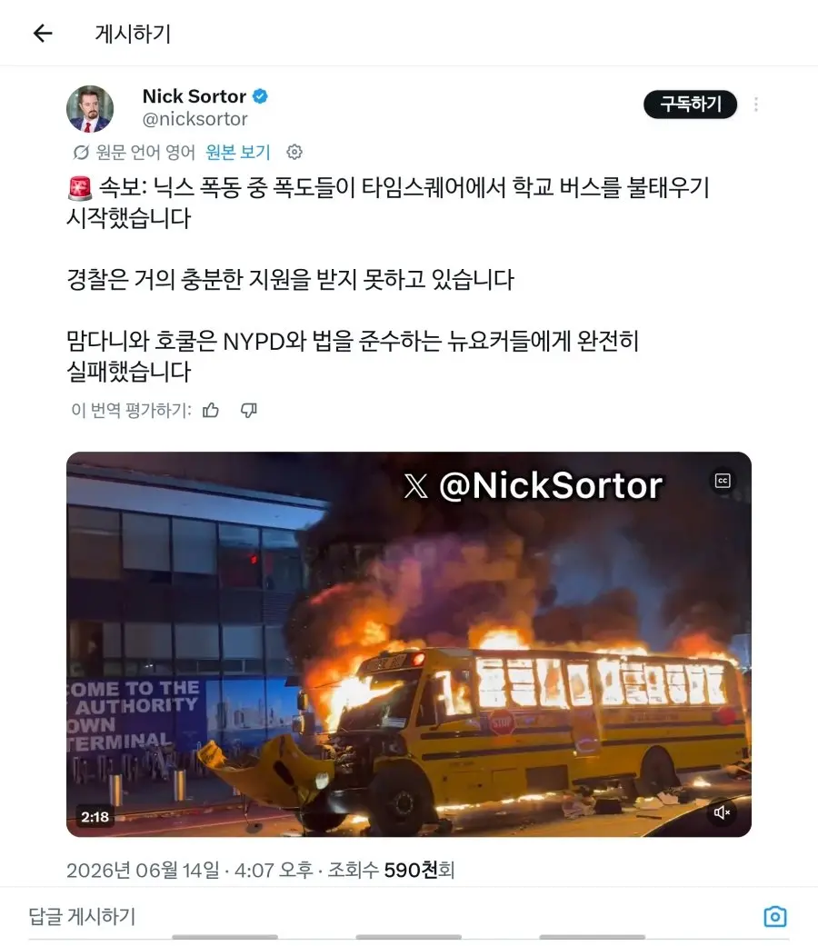Play the burning bus video
The width and height of the screenshot is (818, 946).
(x=409, y=644)
